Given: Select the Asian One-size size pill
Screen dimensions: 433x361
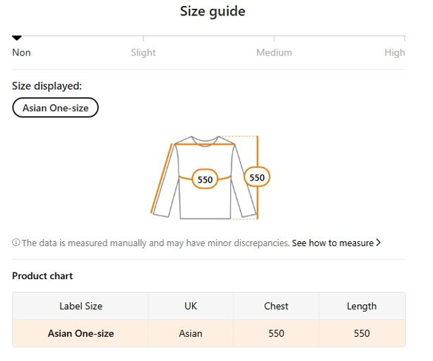Looking at the screenshot, I should [x=55, y=107].
